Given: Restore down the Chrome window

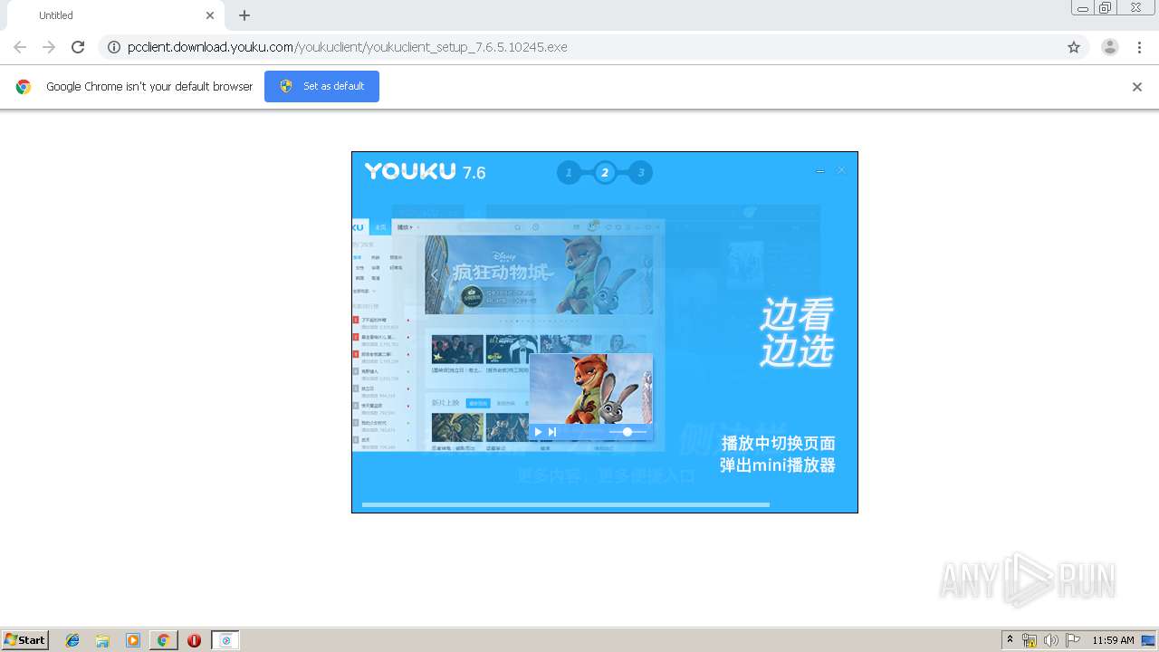Looking at the screenshot, I should click(1106, 7).
